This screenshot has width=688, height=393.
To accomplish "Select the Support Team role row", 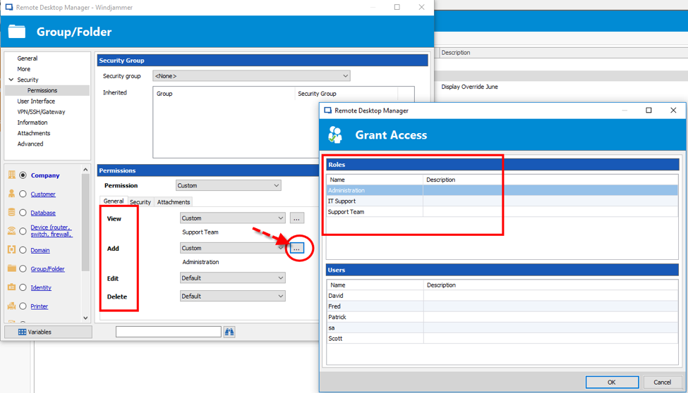I will pyautogui.click(x=502, y=211).
